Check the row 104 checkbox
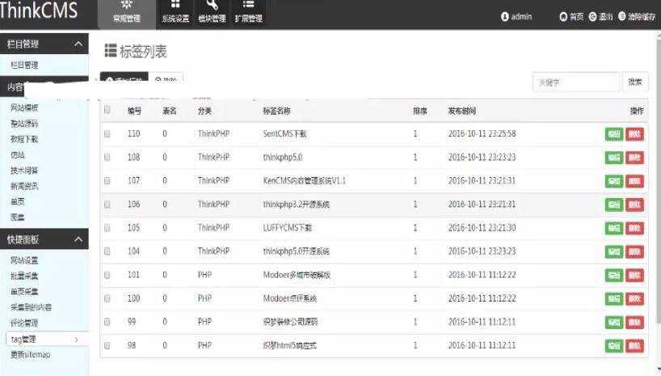 (x=107, y=251)
